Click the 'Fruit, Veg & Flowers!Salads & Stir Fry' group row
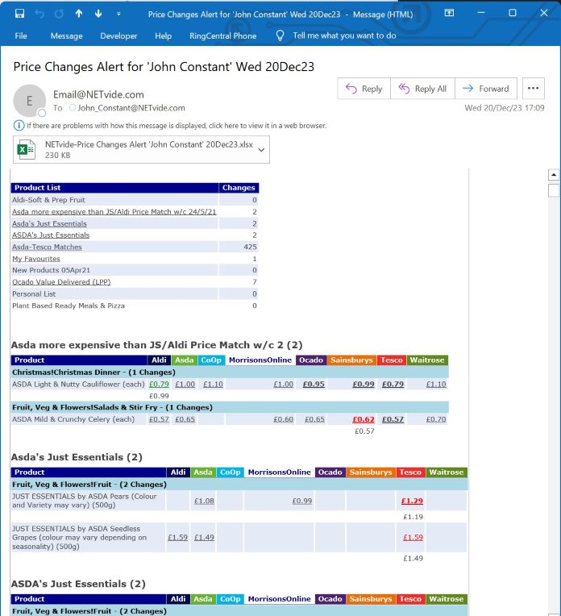Screen dimensions: 561x616 [x=230, y=407]
